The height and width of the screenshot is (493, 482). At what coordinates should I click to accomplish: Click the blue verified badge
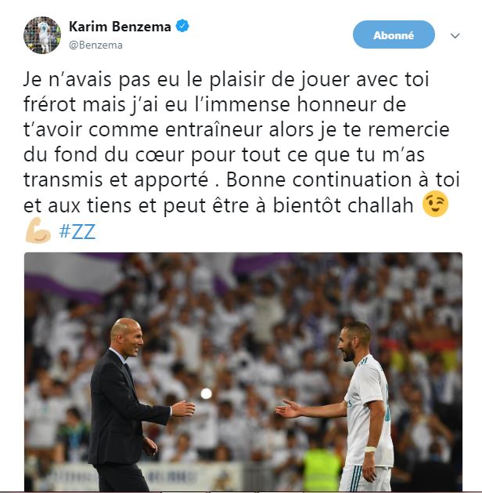click(182, 27)
